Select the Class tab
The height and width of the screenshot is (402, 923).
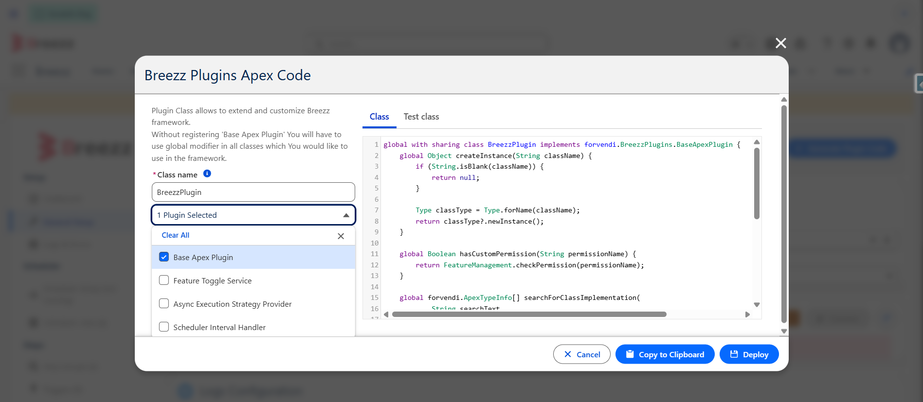click(379, 117)
